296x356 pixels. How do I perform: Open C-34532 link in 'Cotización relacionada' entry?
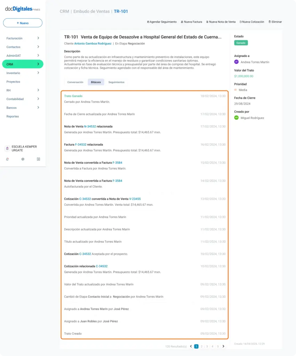coord(101,266)
